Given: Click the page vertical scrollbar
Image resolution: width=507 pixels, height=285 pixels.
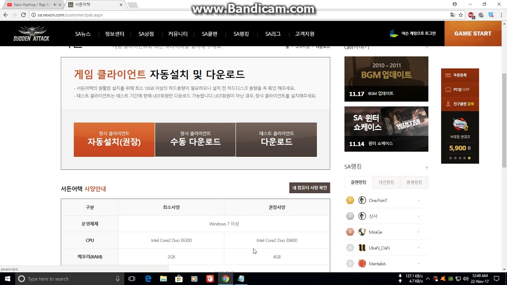Looking at the screenshot, I should 504,121.
